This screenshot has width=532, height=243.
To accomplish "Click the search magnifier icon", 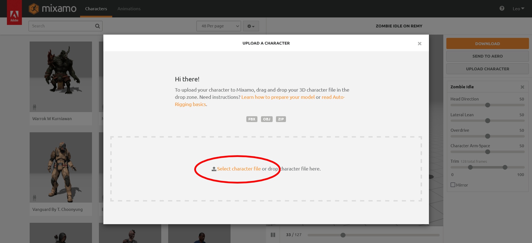I will [98, 26].
